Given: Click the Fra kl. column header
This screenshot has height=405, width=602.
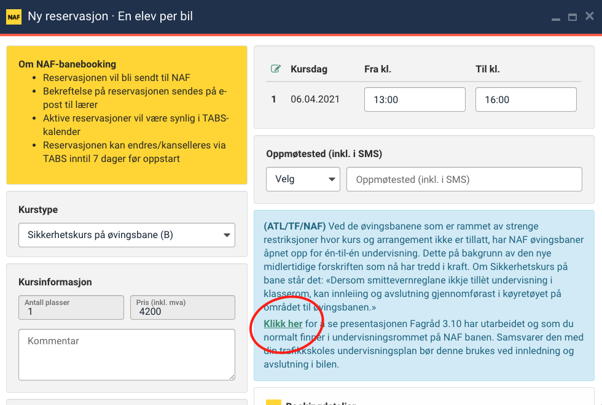Looking at the screenshot, I should (x=378, y=69).
